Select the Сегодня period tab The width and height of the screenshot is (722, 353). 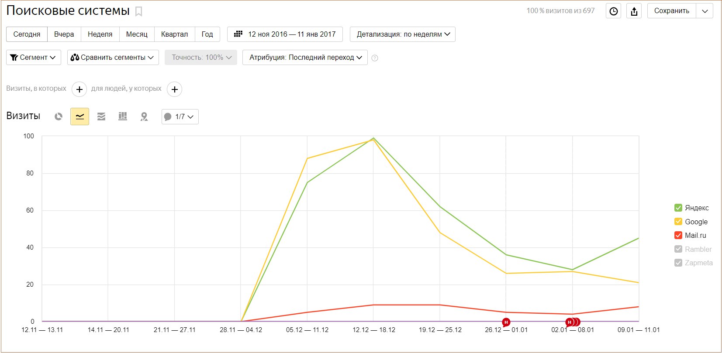(27, 34)
